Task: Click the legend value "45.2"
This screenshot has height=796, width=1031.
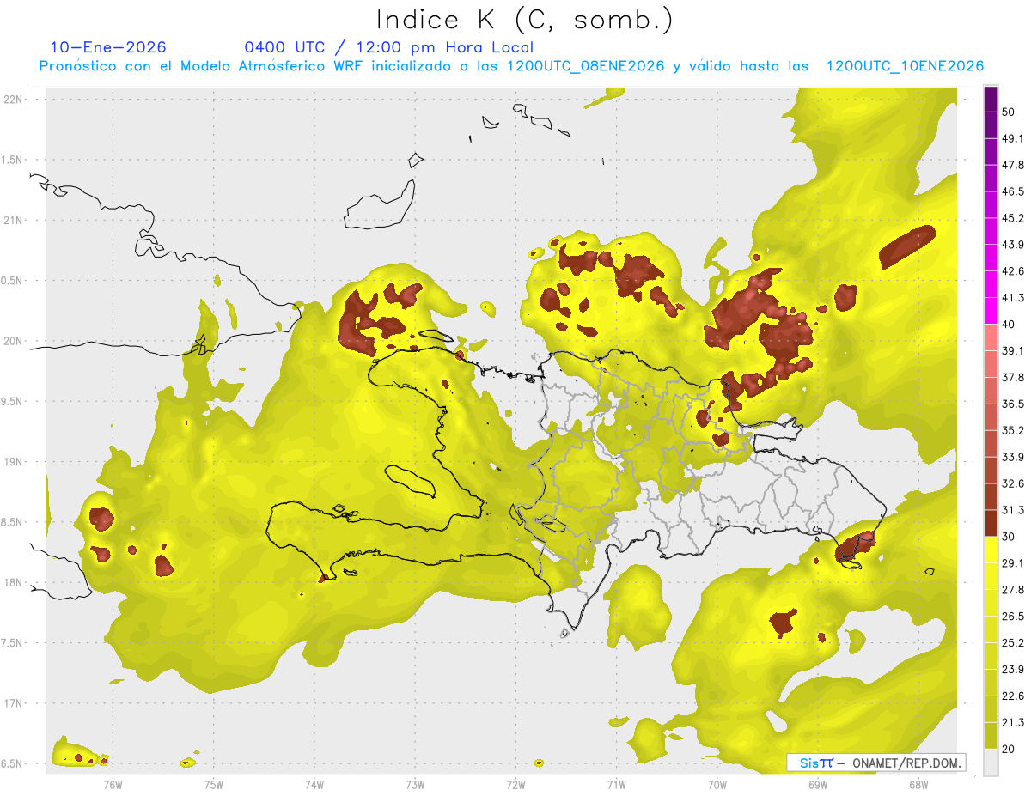Action: point(1013,218)
